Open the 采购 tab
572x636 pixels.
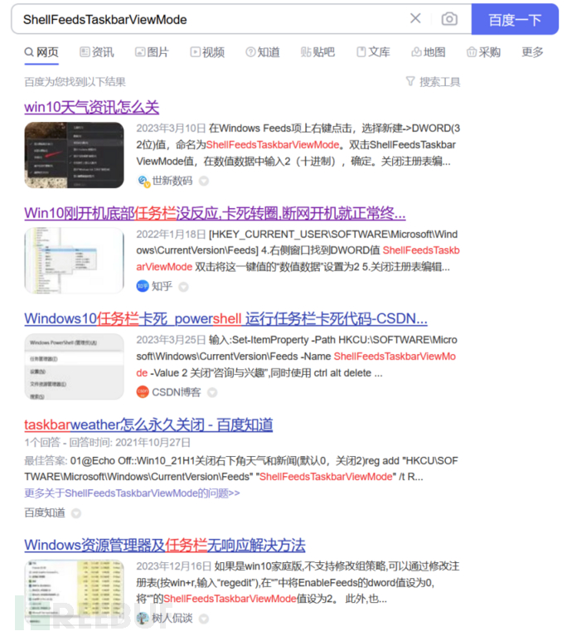tap(483, 52)
